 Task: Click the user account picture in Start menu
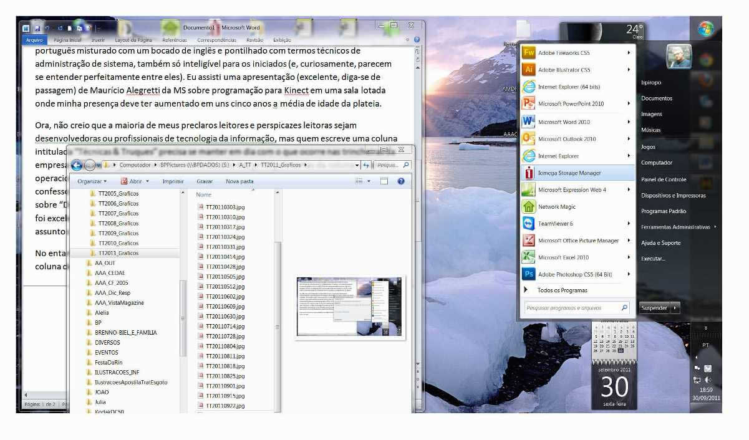point(679,57)
